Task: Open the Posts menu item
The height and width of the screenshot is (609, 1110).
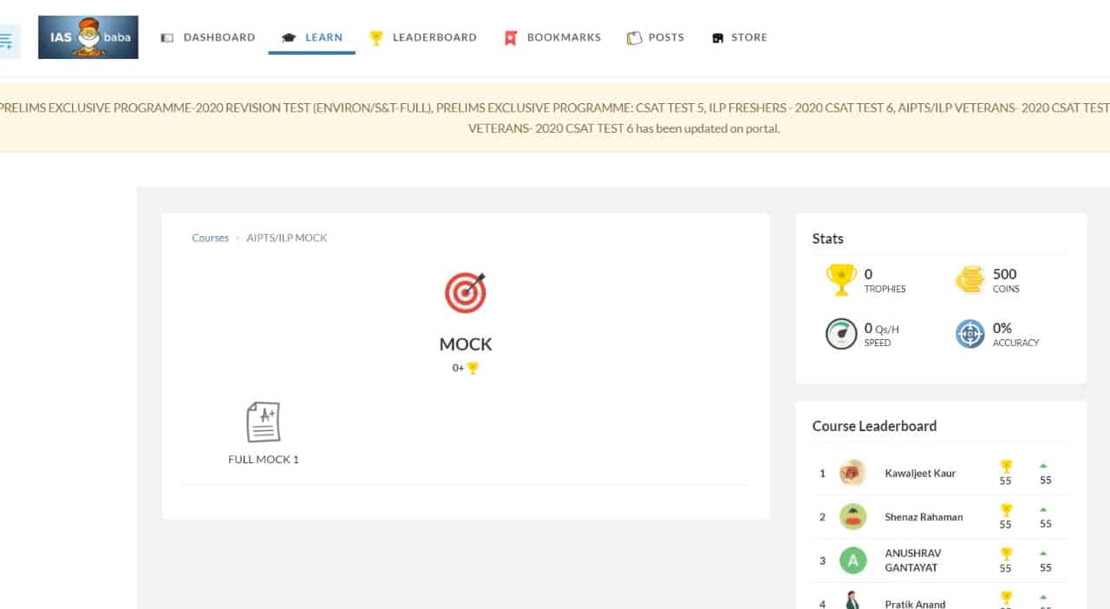Action: point(656,38)
